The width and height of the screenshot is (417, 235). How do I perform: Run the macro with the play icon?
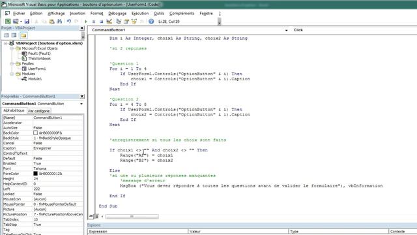click(x=85, y=22)
